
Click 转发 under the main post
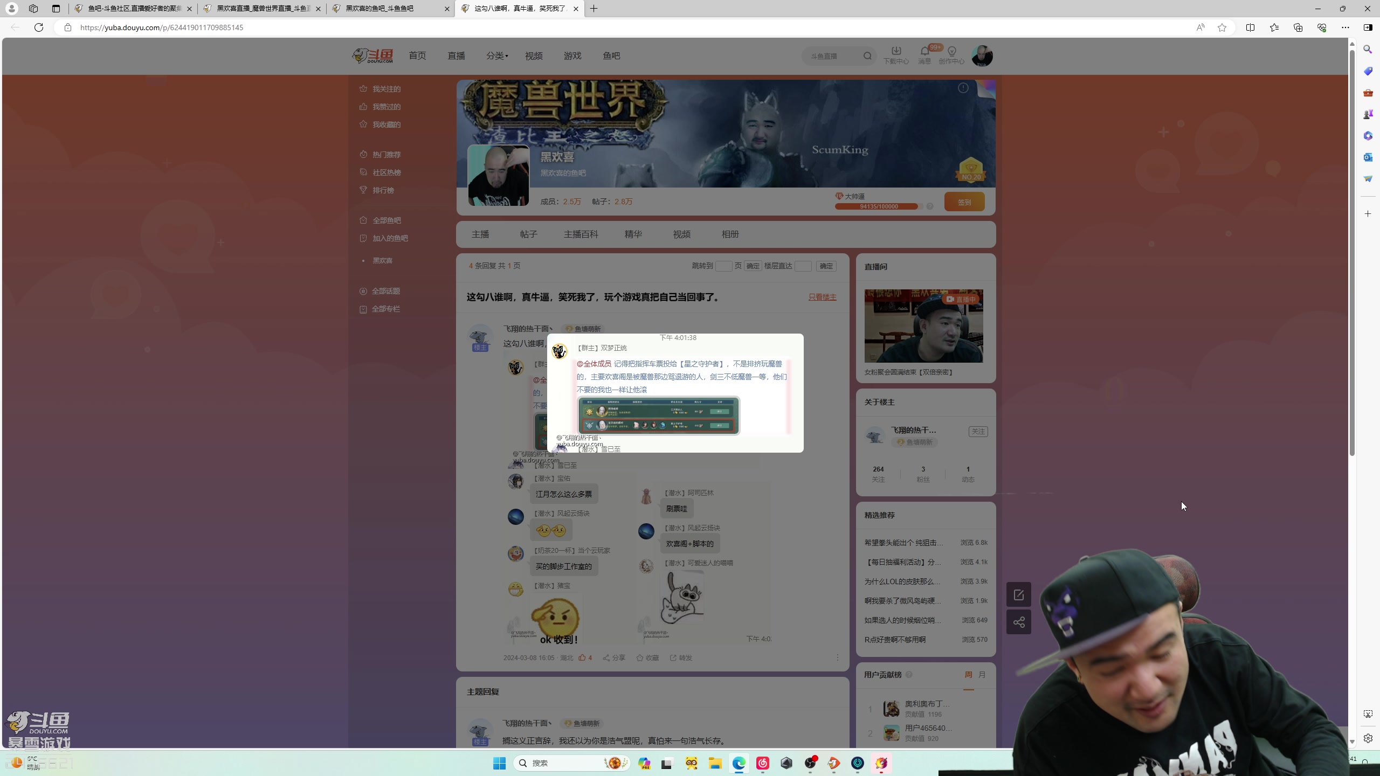coord(681,657)
